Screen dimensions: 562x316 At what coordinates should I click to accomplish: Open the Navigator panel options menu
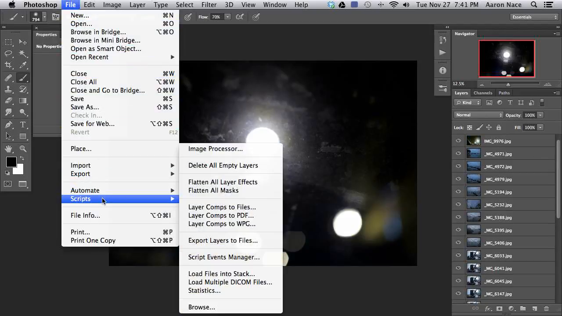click(x=557, y=34)
